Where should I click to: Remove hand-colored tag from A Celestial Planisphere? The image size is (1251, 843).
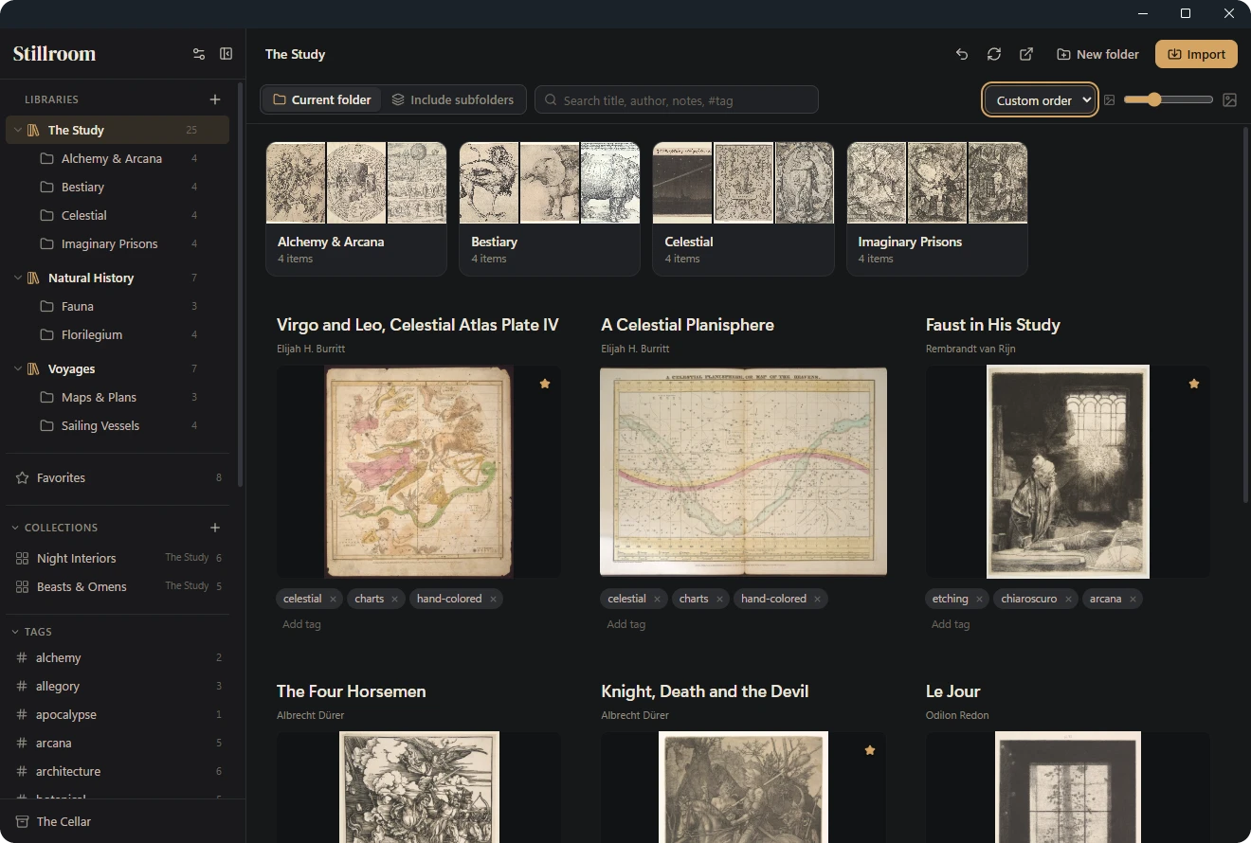(x=817, y=599)
